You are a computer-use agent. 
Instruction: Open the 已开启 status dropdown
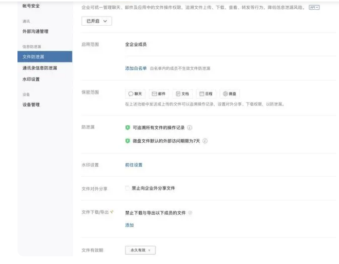(x=97, y=21)
